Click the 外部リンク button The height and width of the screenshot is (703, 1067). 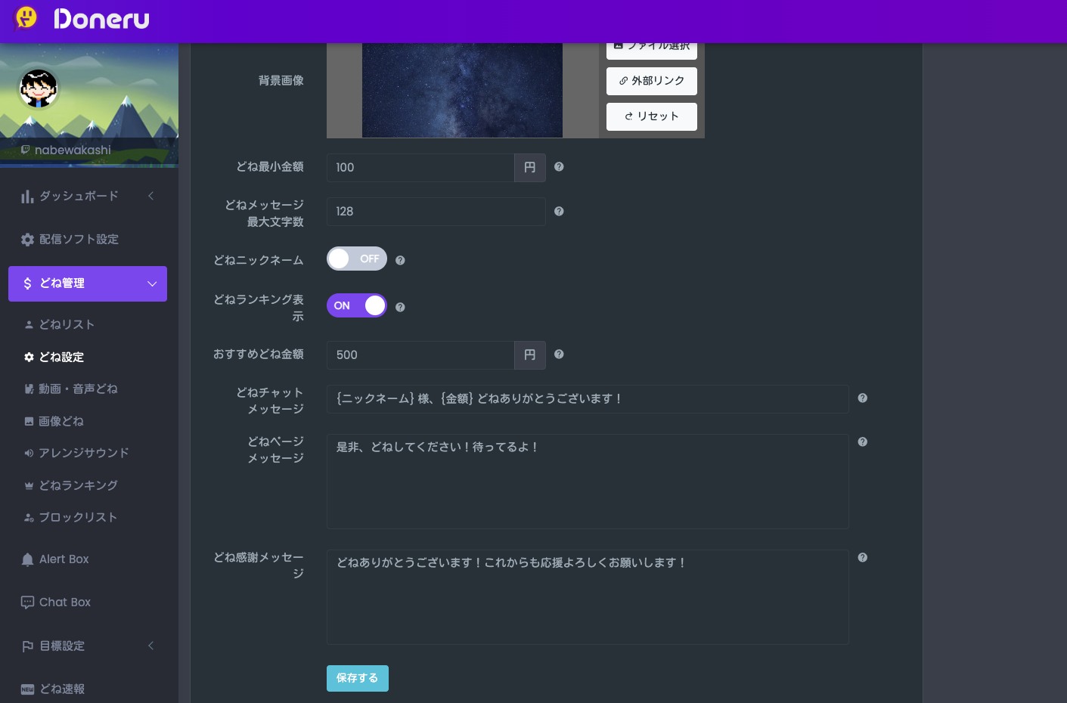tap(652, 81)
